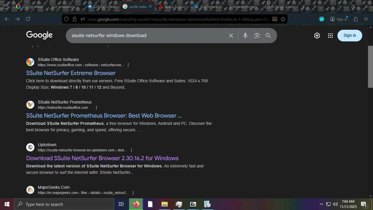Open 'SSuite NetSurfer Prometheus Browser' result link
373x210 pixels.
click(x=104, y=116)
